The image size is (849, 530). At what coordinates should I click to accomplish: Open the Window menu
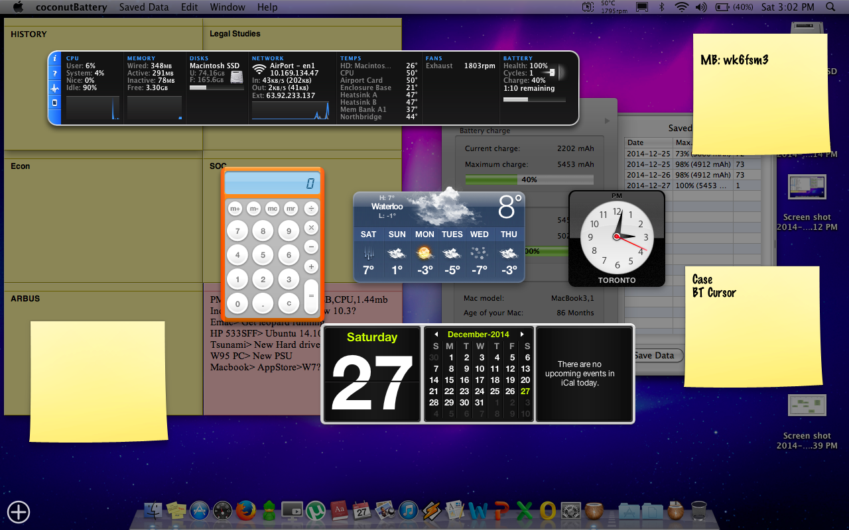click(228, 7)
